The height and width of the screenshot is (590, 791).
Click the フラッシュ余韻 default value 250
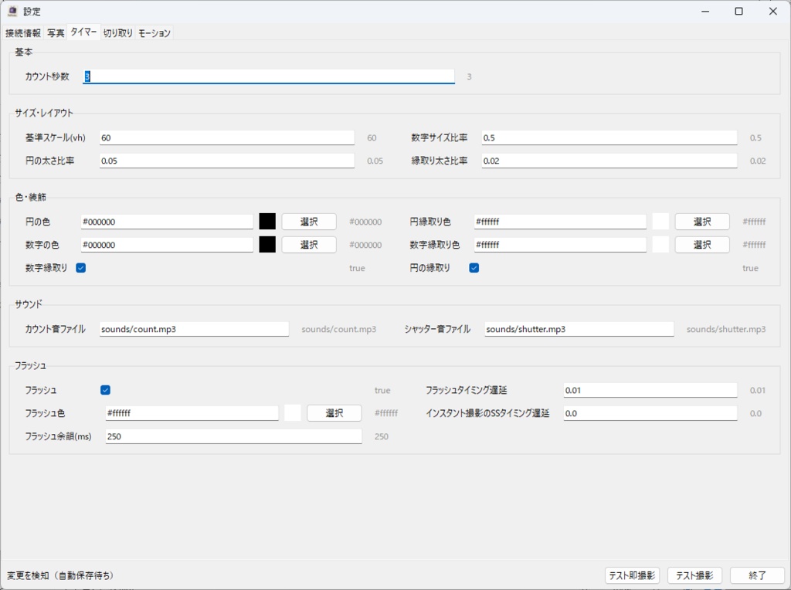click(x=382, y=436)
